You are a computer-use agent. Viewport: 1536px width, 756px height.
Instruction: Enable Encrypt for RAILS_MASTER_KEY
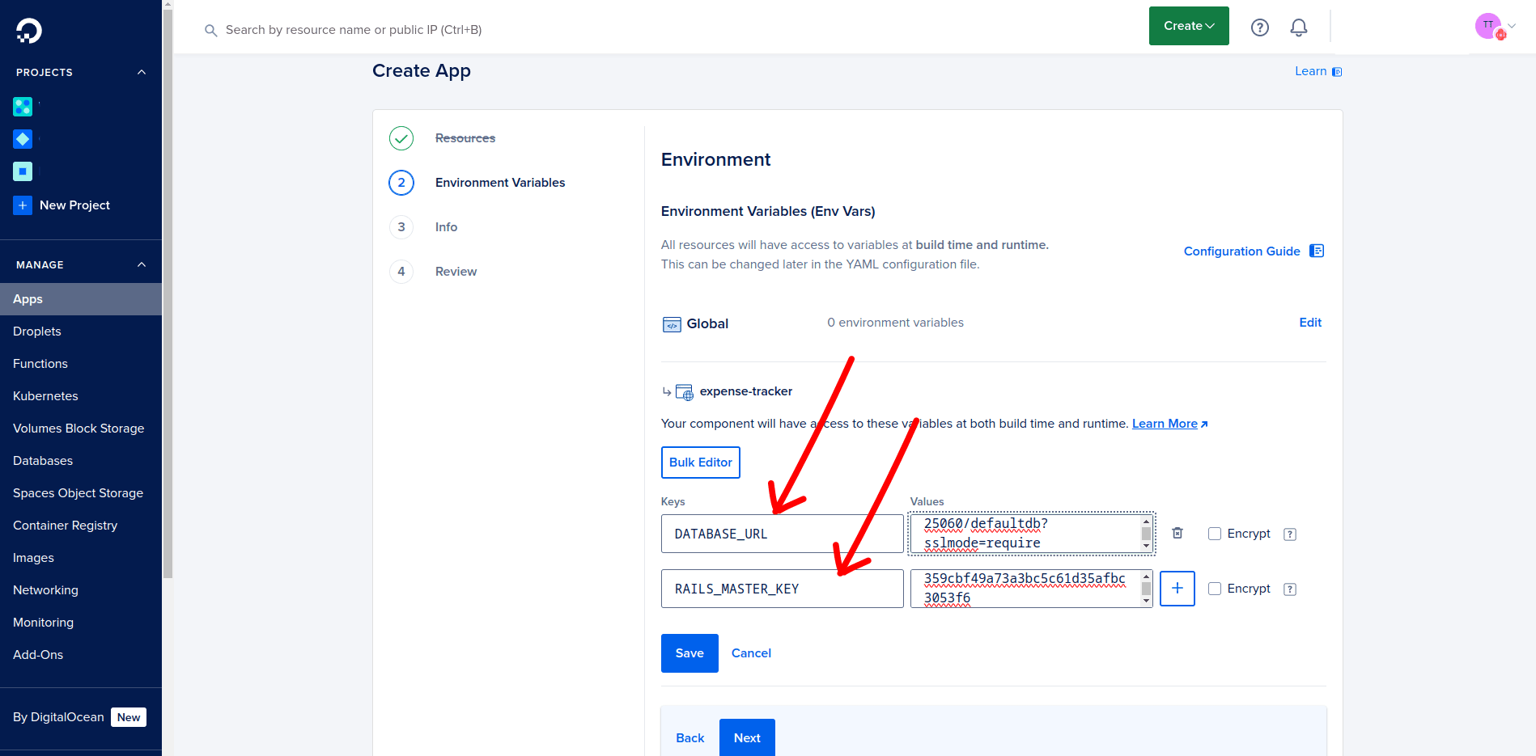(x=1215, y=589)
